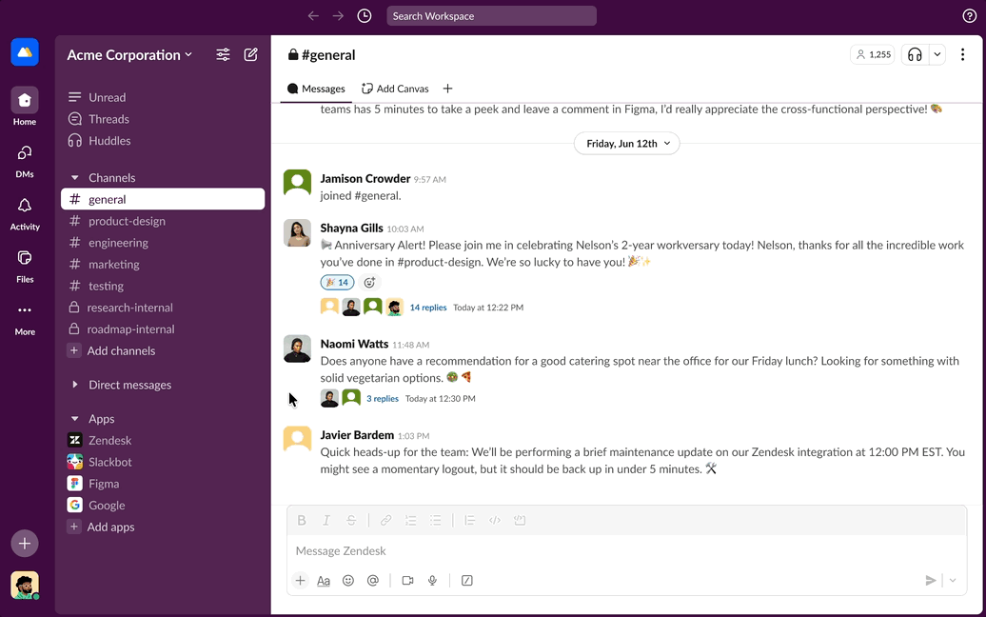The width and height of the screenshot is (986, 617).
Task: View the 1,255 members list
Action: pyautogui.click(x=873, y=54)
